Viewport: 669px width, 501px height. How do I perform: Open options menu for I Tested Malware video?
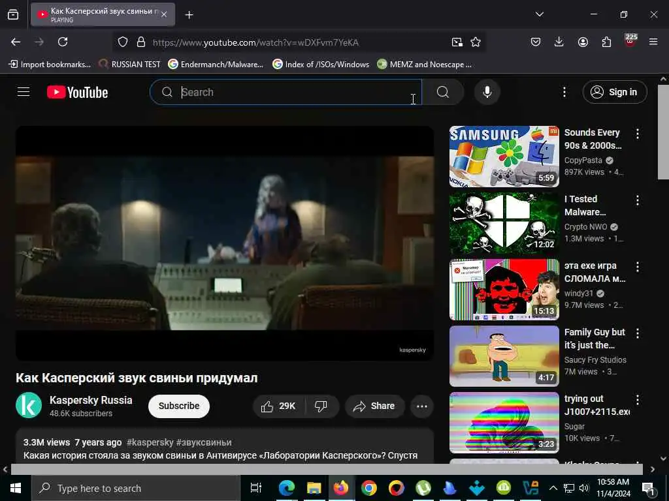638,200
